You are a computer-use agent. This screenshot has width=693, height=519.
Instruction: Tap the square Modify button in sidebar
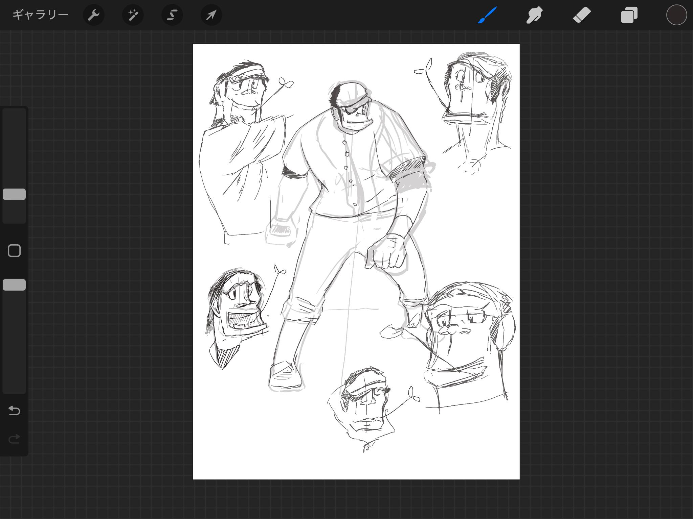click(x=14, y=251)
